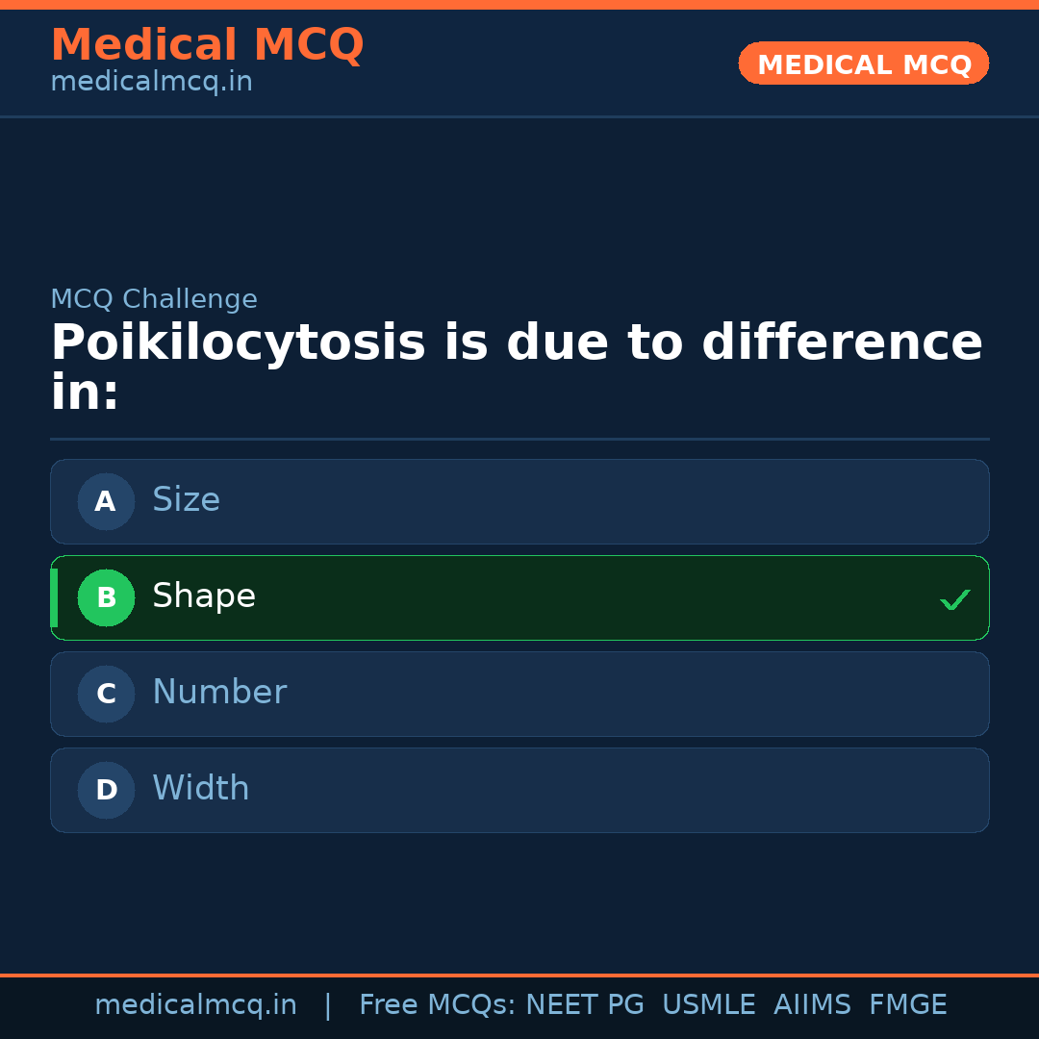Open the medicalmcq.in link under the header title
Image resolution: width=1039 pixels, height=1039 pixels.
tap(151, 82)
